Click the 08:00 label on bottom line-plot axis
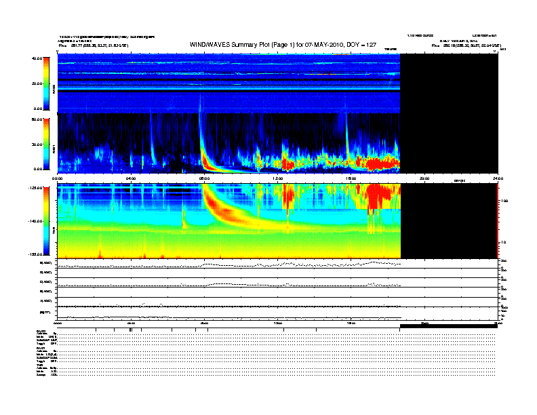Image resolution: width=537 pixels, height=415 pixels. click(204, 323)
